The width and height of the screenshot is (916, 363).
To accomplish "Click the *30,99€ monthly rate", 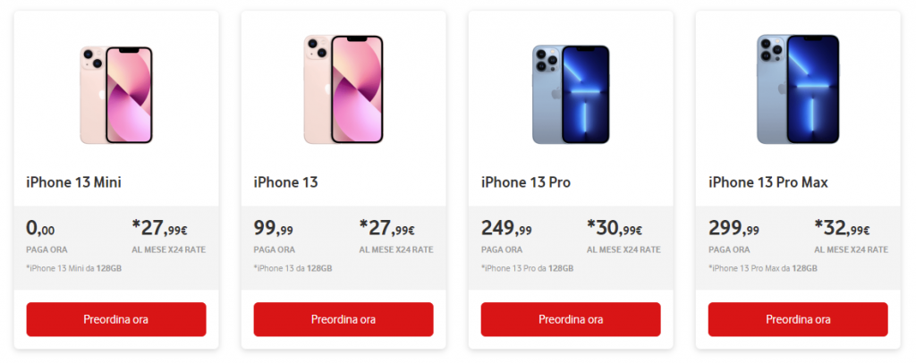I will [615, 228].
